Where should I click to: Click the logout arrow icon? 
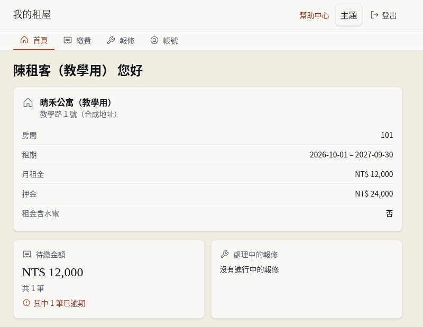[x=374, y=15]
